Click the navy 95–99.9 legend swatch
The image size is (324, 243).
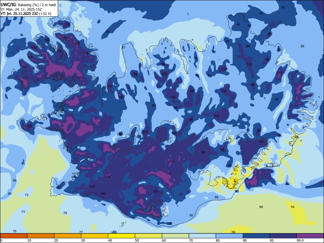coord(283,236)
